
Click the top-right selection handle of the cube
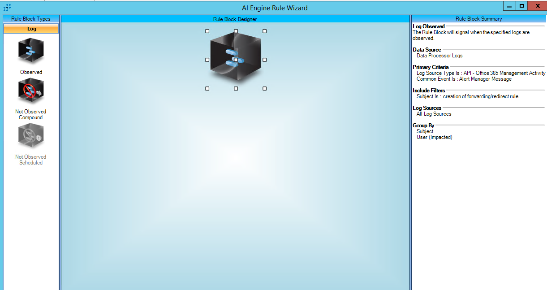click(264, 31)
